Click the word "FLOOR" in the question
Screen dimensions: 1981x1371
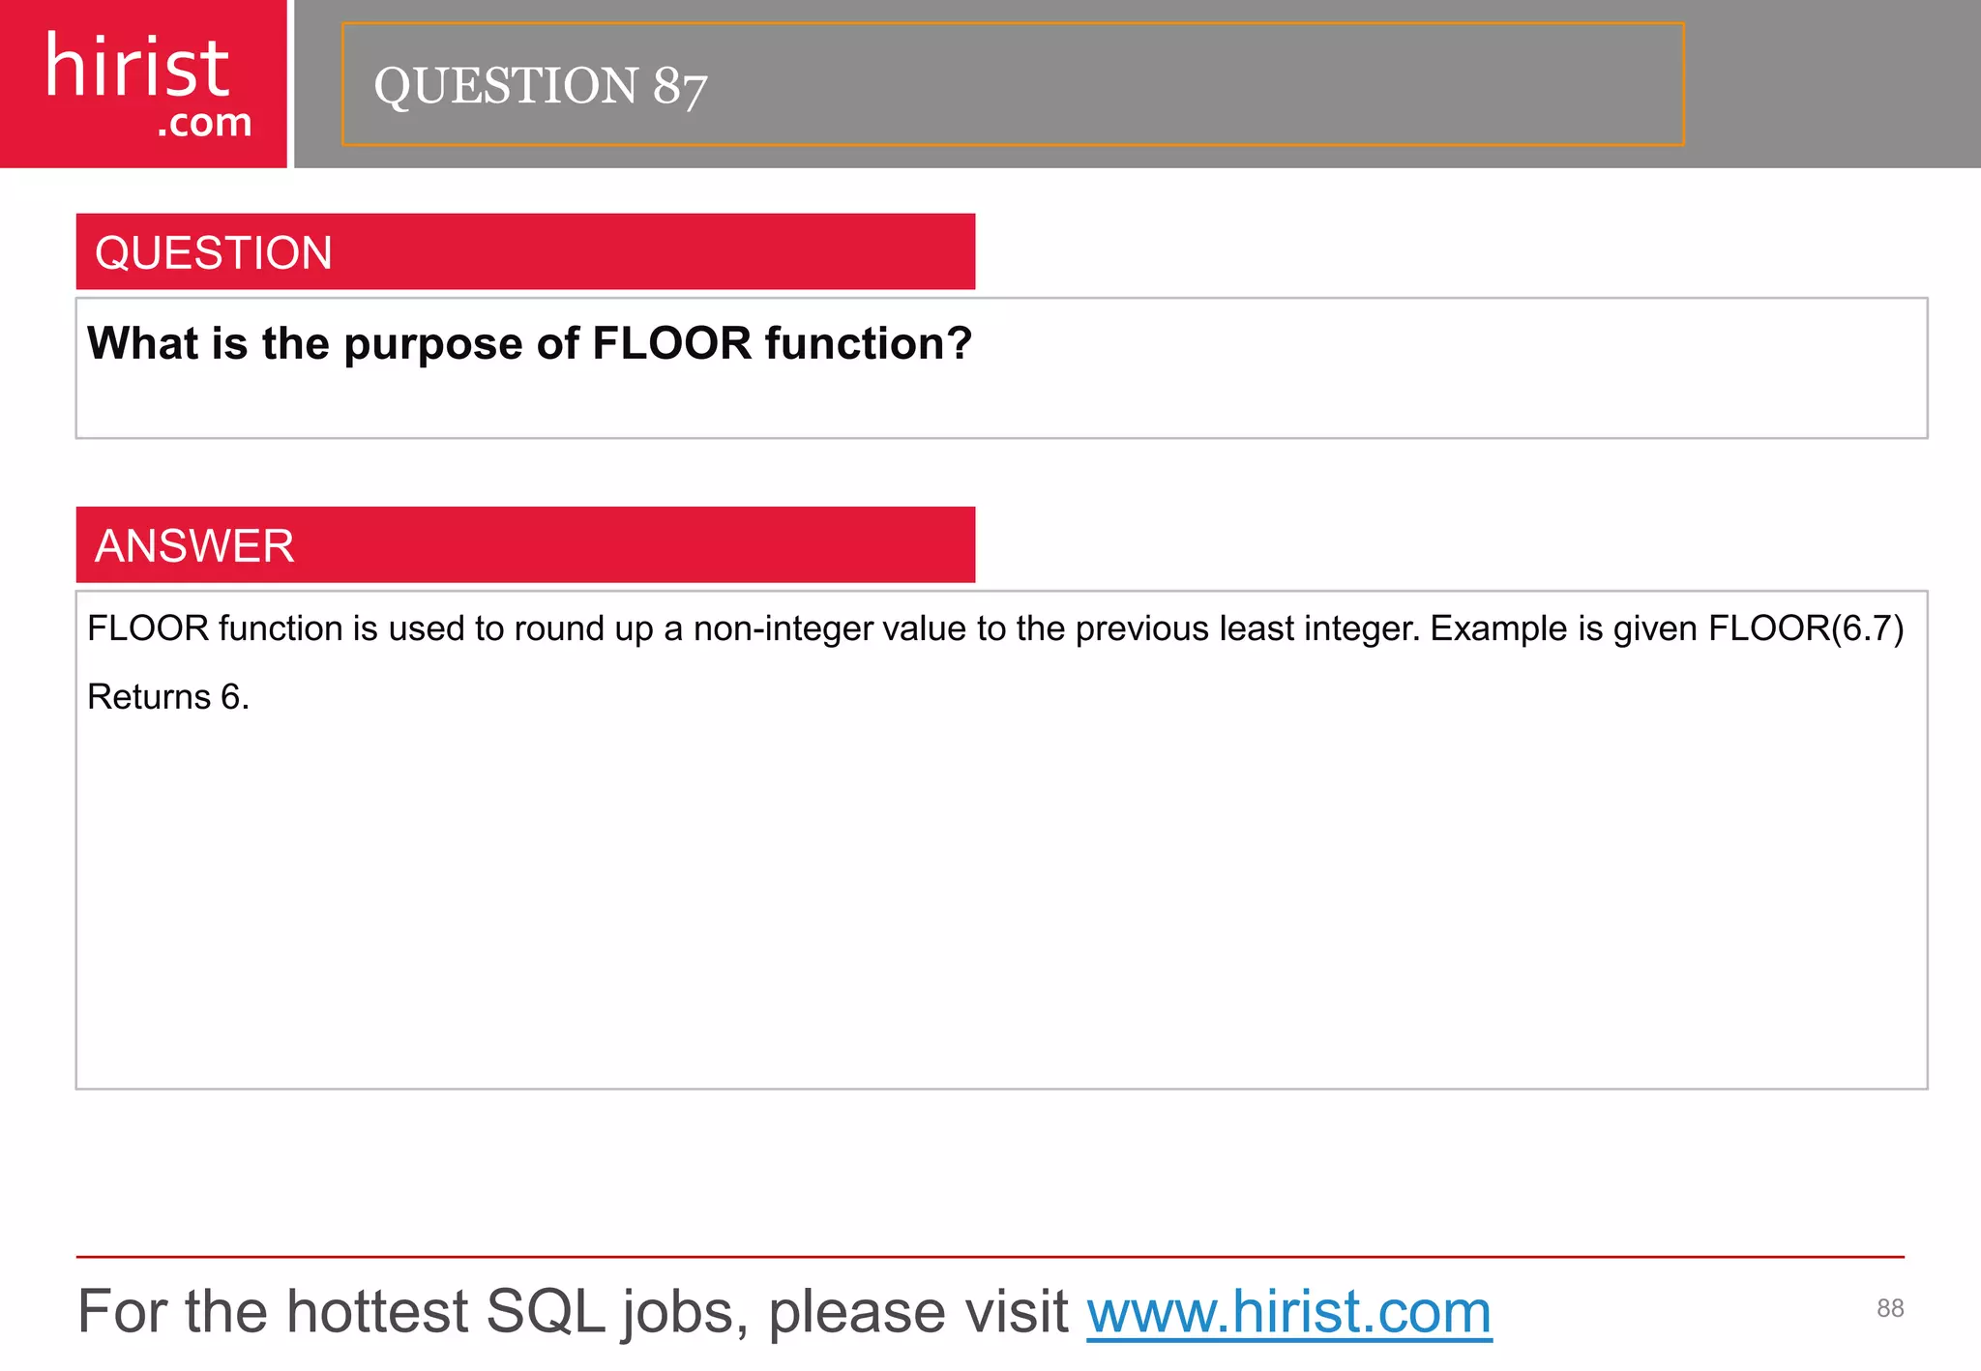671,344
